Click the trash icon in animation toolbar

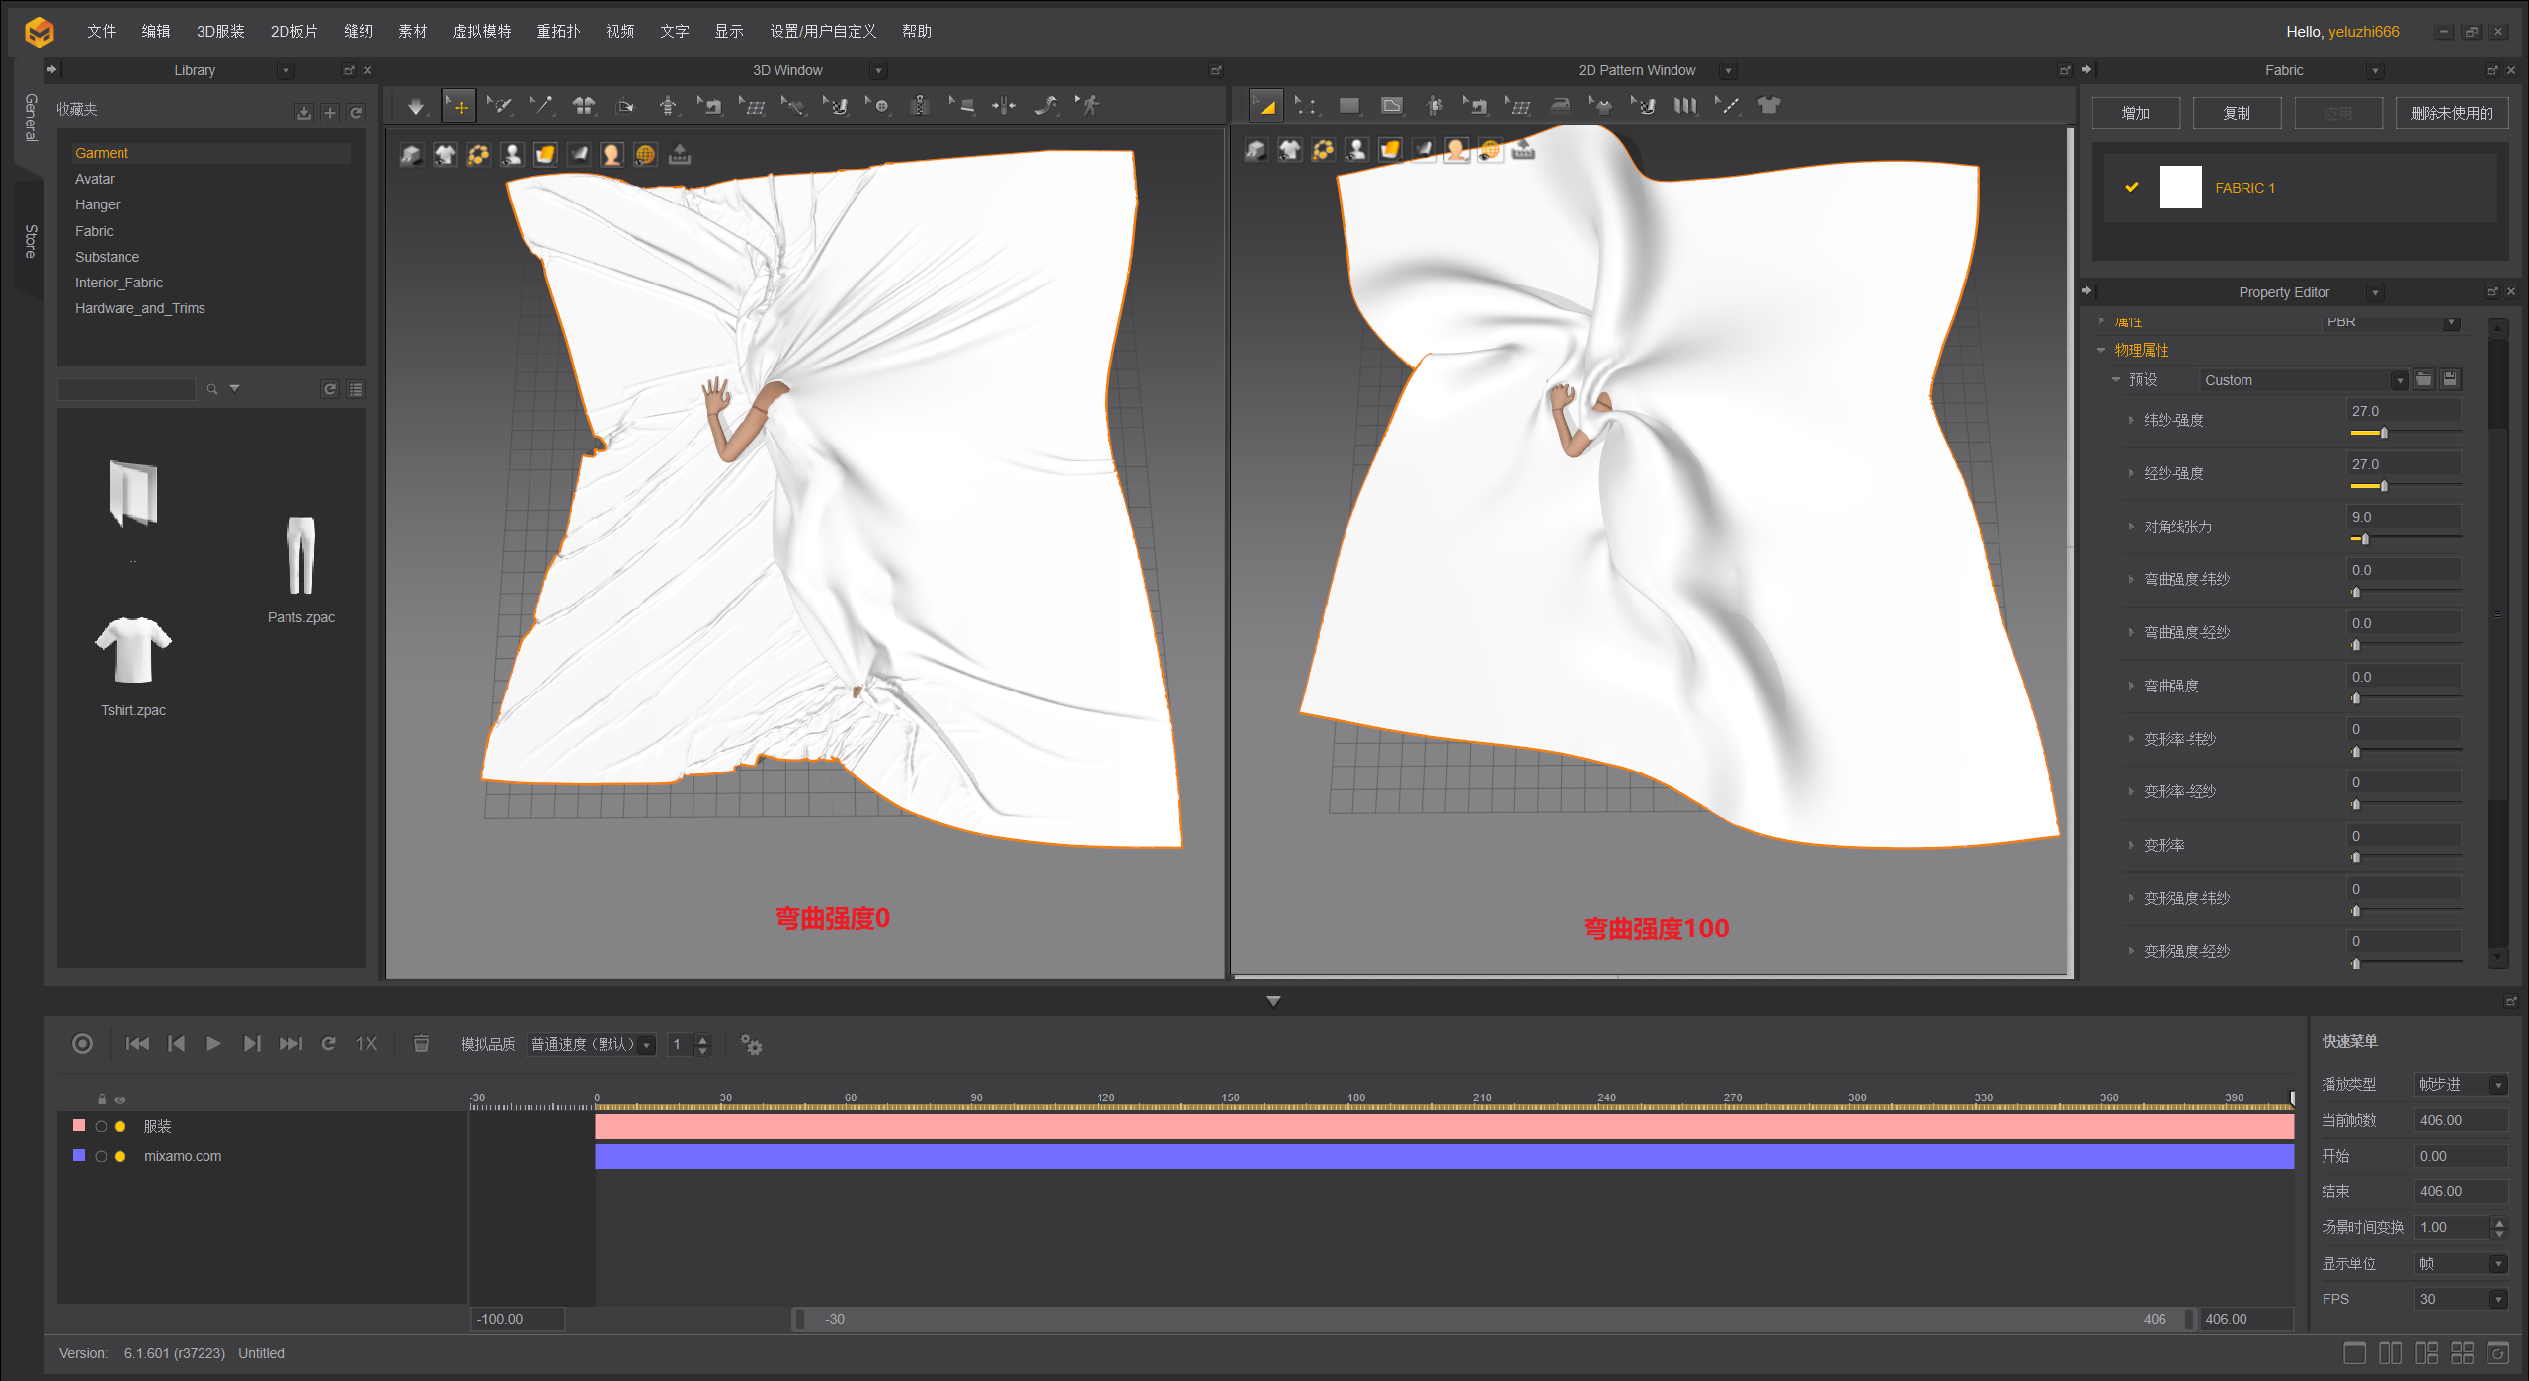pos(421,1044)
